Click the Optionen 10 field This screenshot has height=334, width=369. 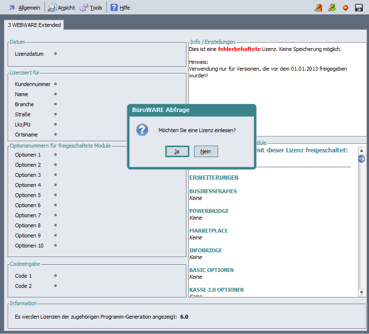click(x=56, y=246)
